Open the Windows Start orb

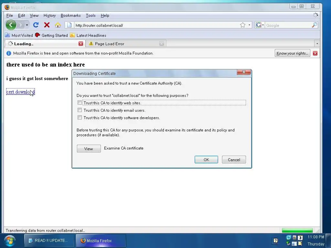[9, 241]
